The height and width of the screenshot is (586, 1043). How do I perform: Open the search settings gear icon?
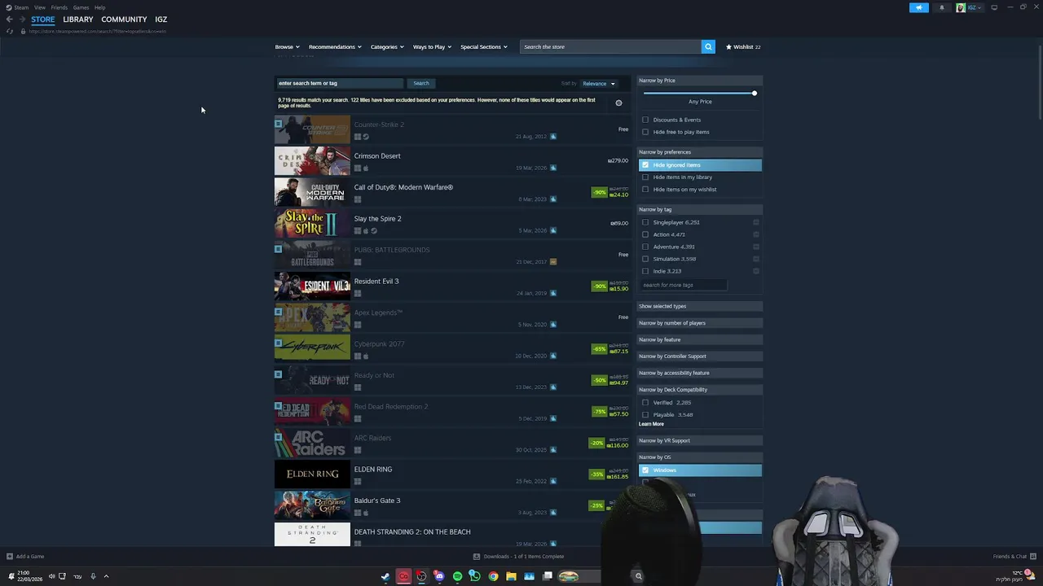[x=618, y=103]
